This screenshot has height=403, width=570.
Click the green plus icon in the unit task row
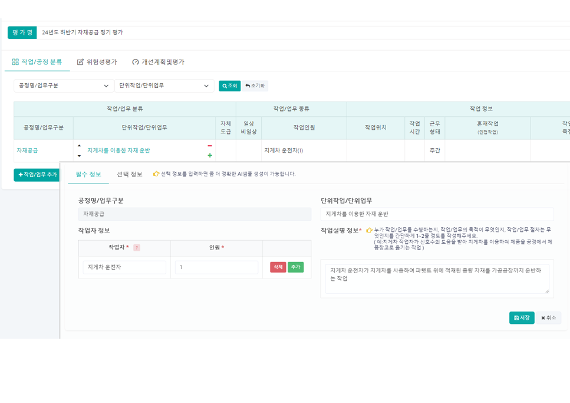(x=210, y=156)
